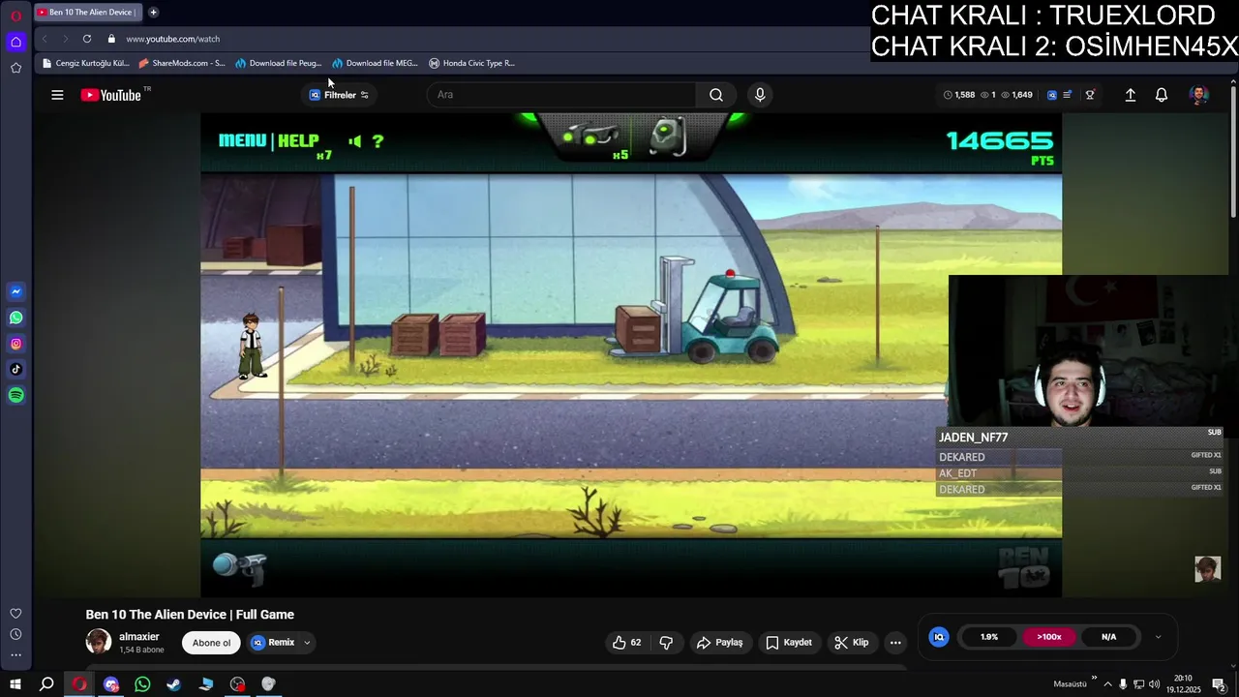1239x697 pixels.
Task: Reload the current page
Action: point(87,39)
